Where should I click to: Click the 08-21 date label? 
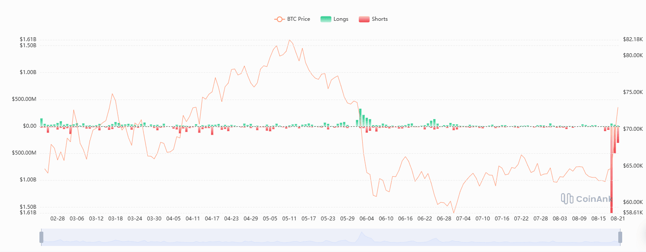[x=618, y=219]
